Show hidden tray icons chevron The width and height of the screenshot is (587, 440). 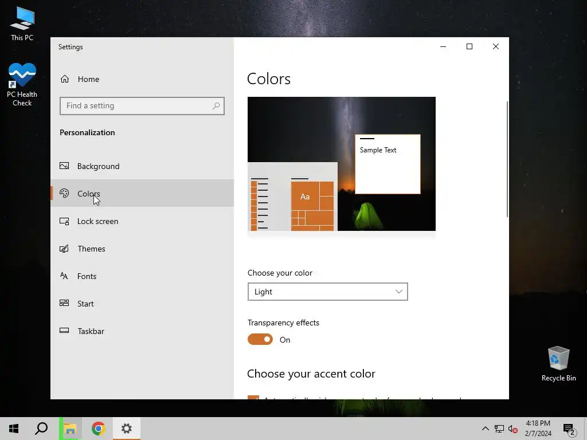coord(485,429)
